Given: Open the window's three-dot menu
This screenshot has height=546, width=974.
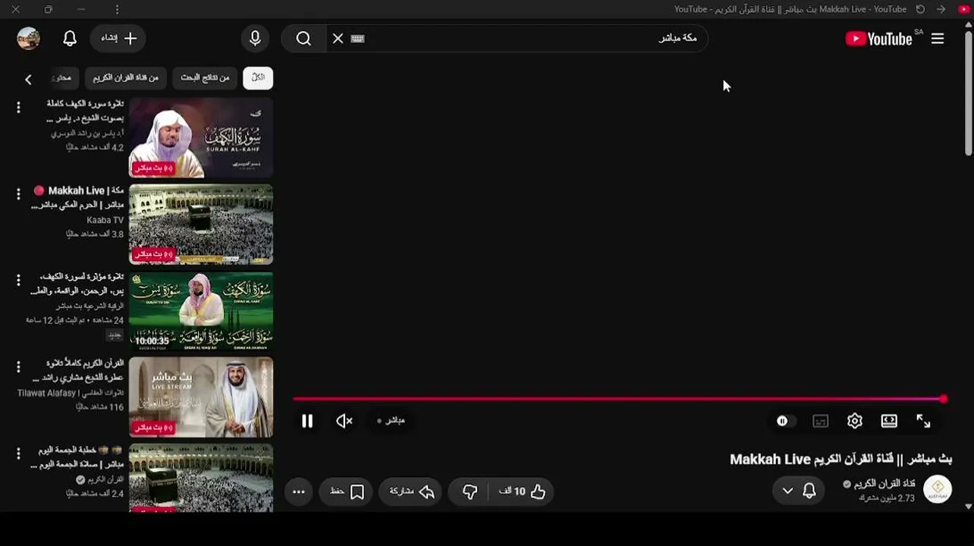Looking at the screenshot, I should point(117,9).
